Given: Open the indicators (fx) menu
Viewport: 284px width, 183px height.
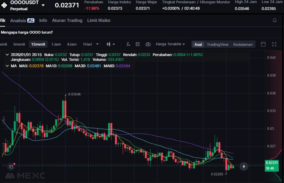Looking at the screenshot, I should tap(128, 44).
